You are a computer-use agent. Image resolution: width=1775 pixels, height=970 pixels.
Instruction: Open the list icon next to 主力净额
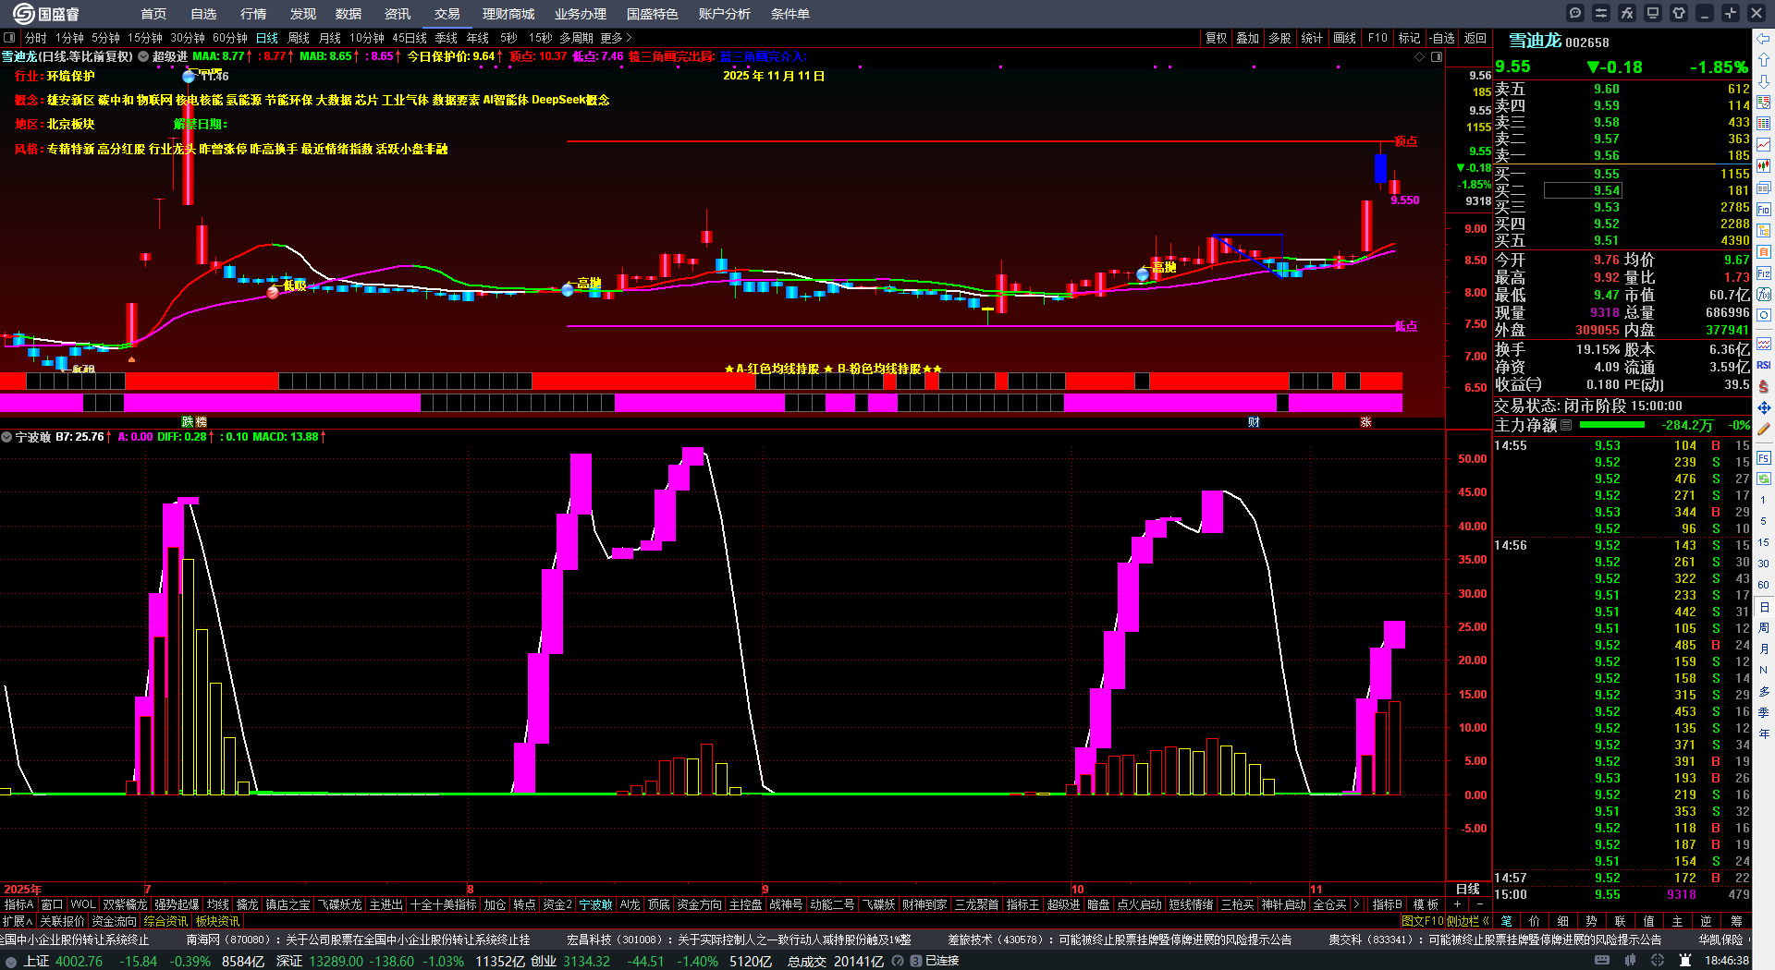pos(1566,425)
